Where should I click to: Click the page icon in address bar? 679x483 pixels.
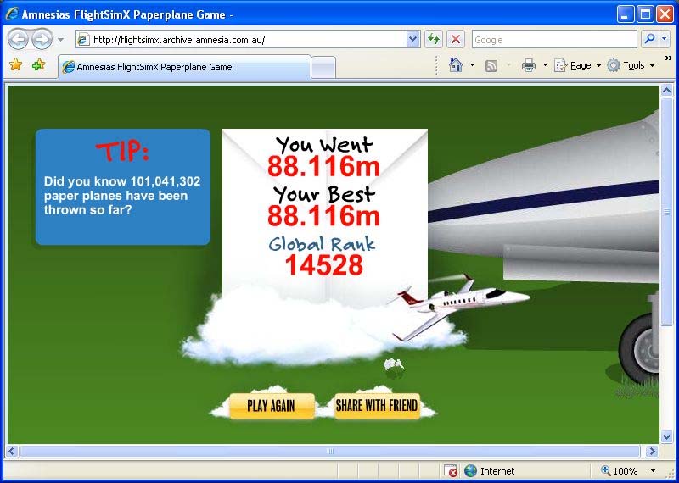pyautogui.click(x=83, y=40)
